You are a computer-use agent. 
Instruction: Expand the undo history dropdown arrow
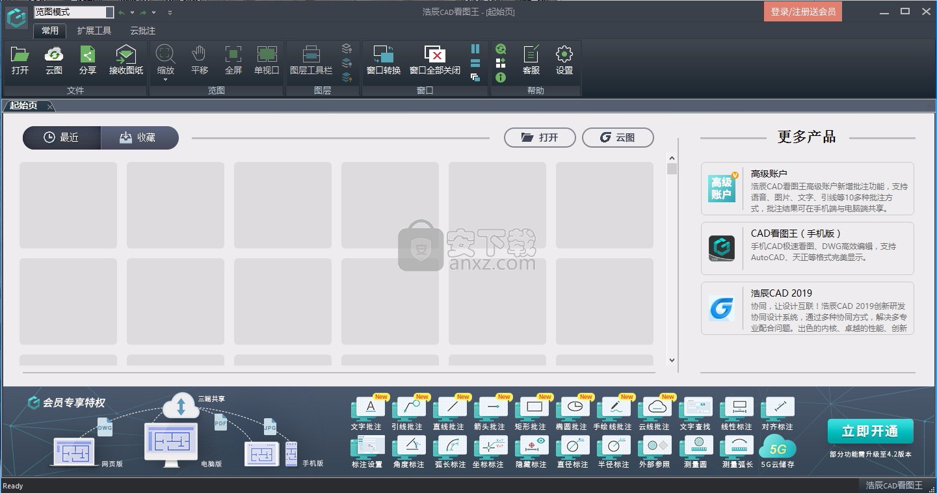[133, 12]
